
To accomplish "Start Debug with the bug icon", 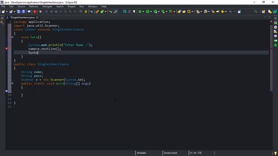I will [x=140, y=12].
